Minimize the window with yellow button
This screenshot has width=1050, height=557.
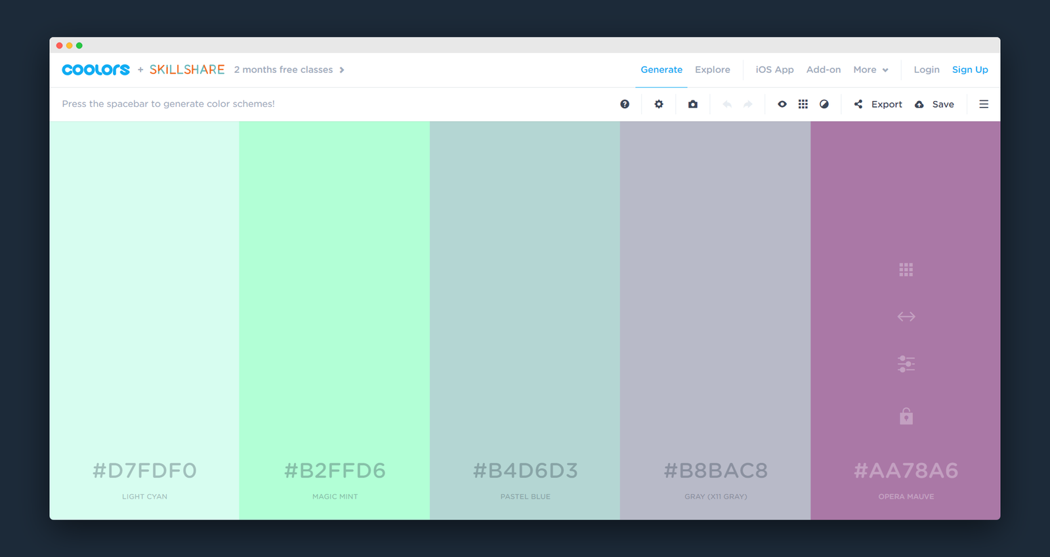pyautogui.click(x=70, y=45)
